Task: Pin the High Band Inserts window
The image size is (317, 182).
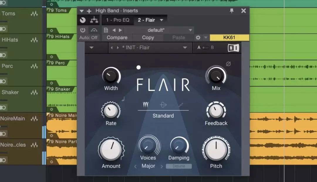Action: pos(232,11)
